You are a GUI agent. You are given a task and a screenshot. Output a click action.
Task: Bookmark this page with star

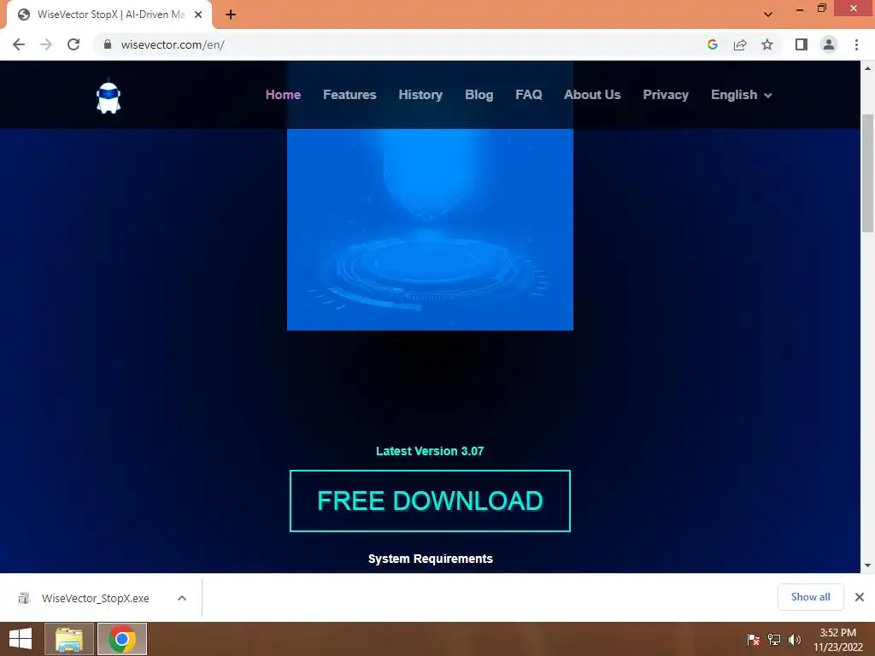point(767,44)
